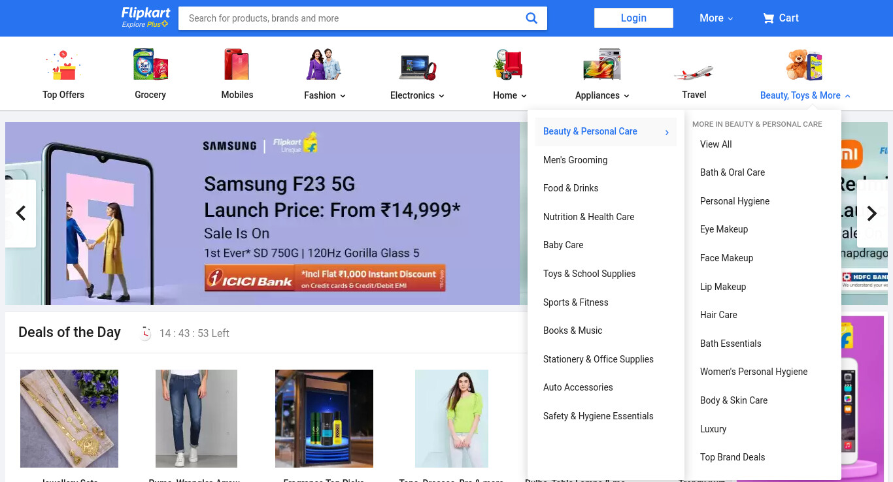The image size is (893, 482).
Task: Open Women's Personal Hygiene link
Action: pos(754,372)
